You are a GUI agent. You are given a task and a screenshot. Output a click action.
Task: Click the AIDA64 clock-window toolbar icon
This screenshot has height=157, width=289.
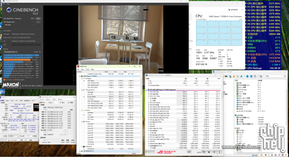(255, 76)
